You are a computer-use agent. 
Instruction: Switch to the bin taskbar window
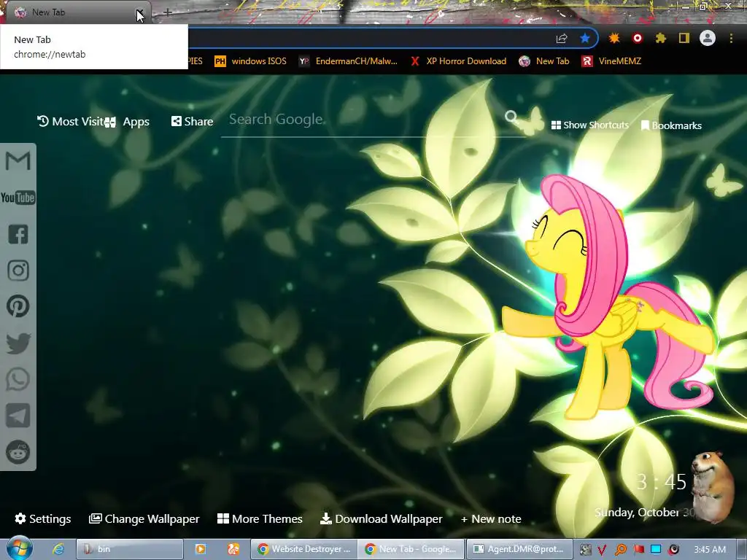pyautogui.click(x=130, y=549)
